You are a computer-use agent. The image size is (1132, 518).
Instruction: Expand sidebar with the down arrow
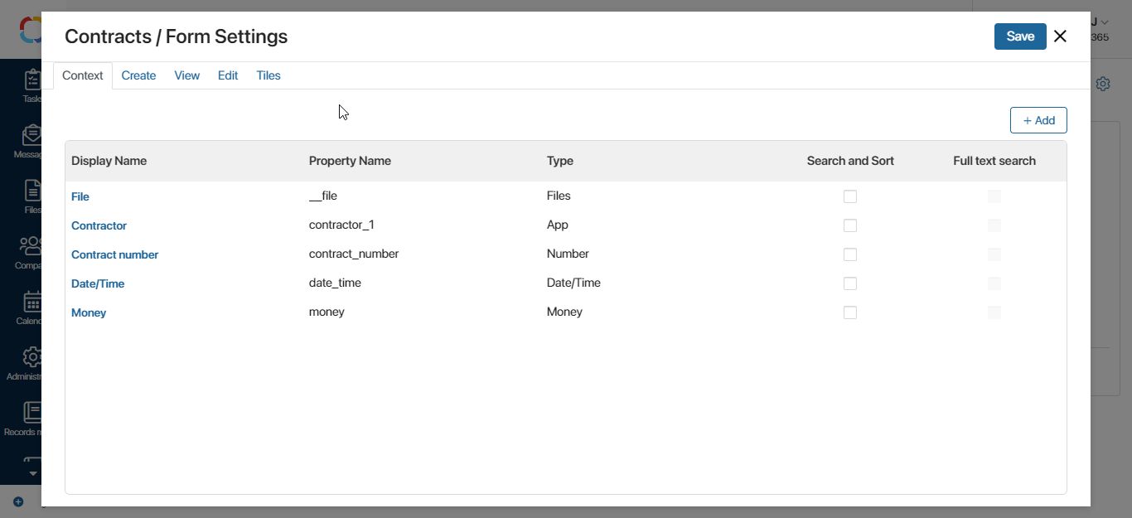(x=33, y=473)
